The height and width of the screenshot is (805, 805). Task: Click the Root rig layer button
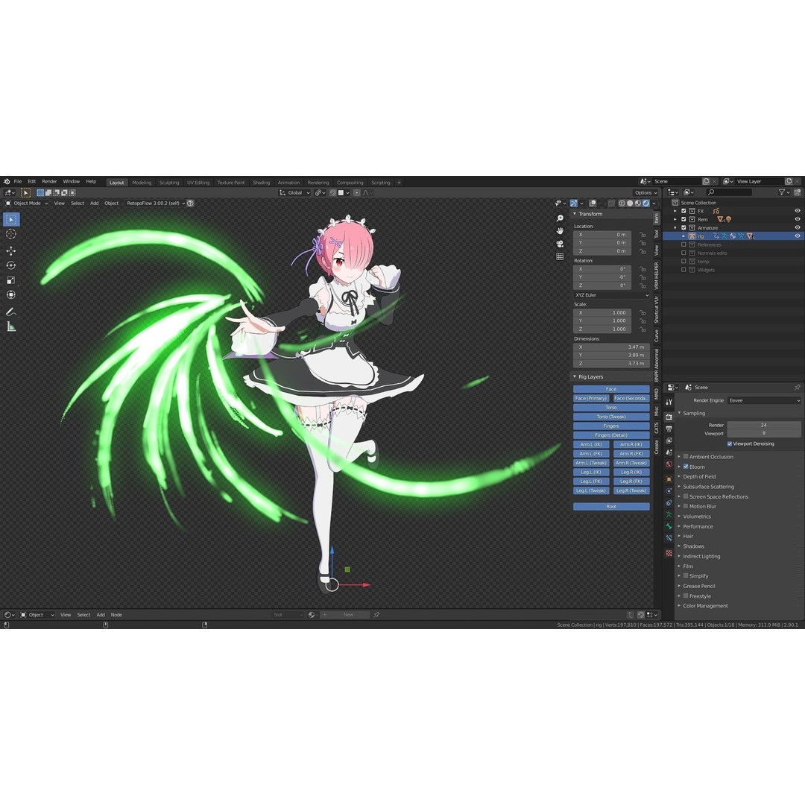pos(611,507)
